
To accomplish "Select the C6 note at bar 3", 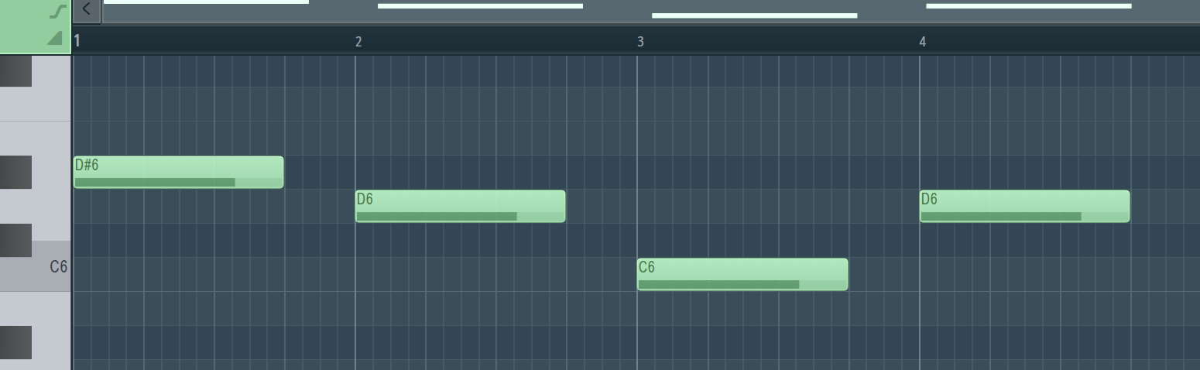I will (742, 274).
